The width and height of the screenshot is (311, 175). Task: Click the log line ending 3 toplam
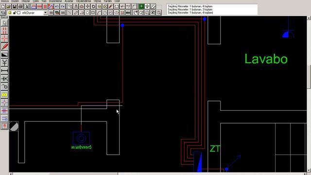[190, 10]
